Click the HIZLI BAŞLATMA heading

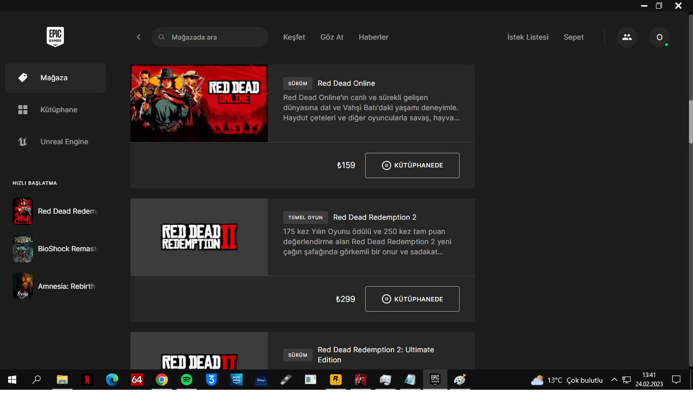(35, 183)
